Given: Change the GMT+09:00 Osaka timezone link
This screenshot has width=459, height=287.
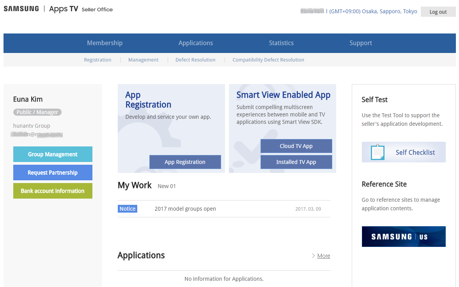Looking at the screenshot, I should click(x=373, y=11).
